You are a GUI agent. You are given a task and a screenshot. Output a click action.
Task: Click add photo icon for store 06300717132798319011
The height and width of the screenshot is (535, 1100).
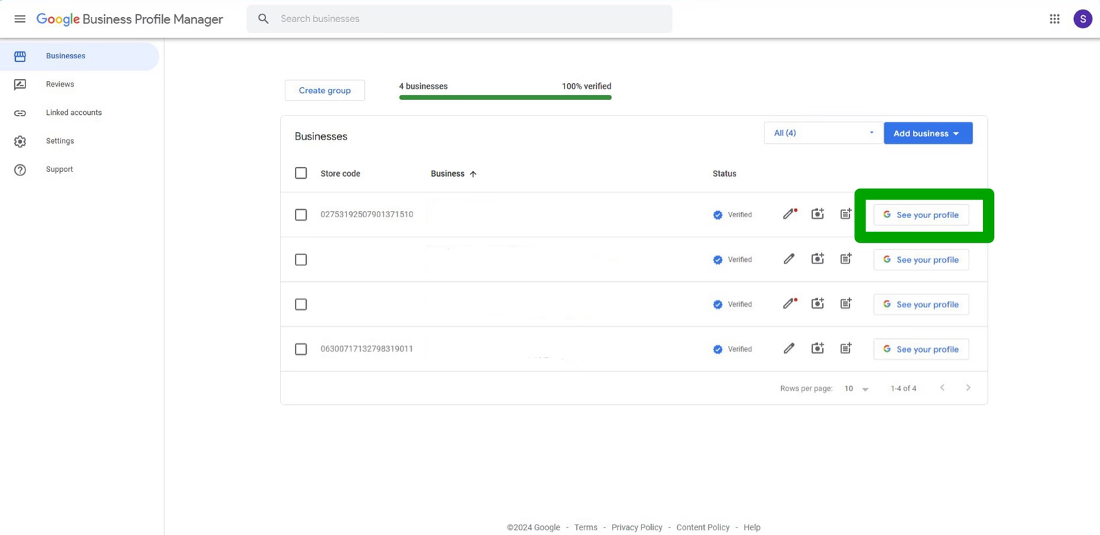817,349
